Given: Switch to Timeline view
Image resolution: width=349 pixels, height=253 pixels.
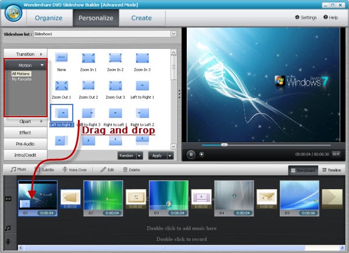Looking at the screenshot, I should point(332,170).
